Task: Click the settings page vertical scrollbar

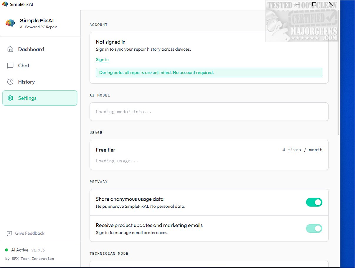Action: [339, 72]
